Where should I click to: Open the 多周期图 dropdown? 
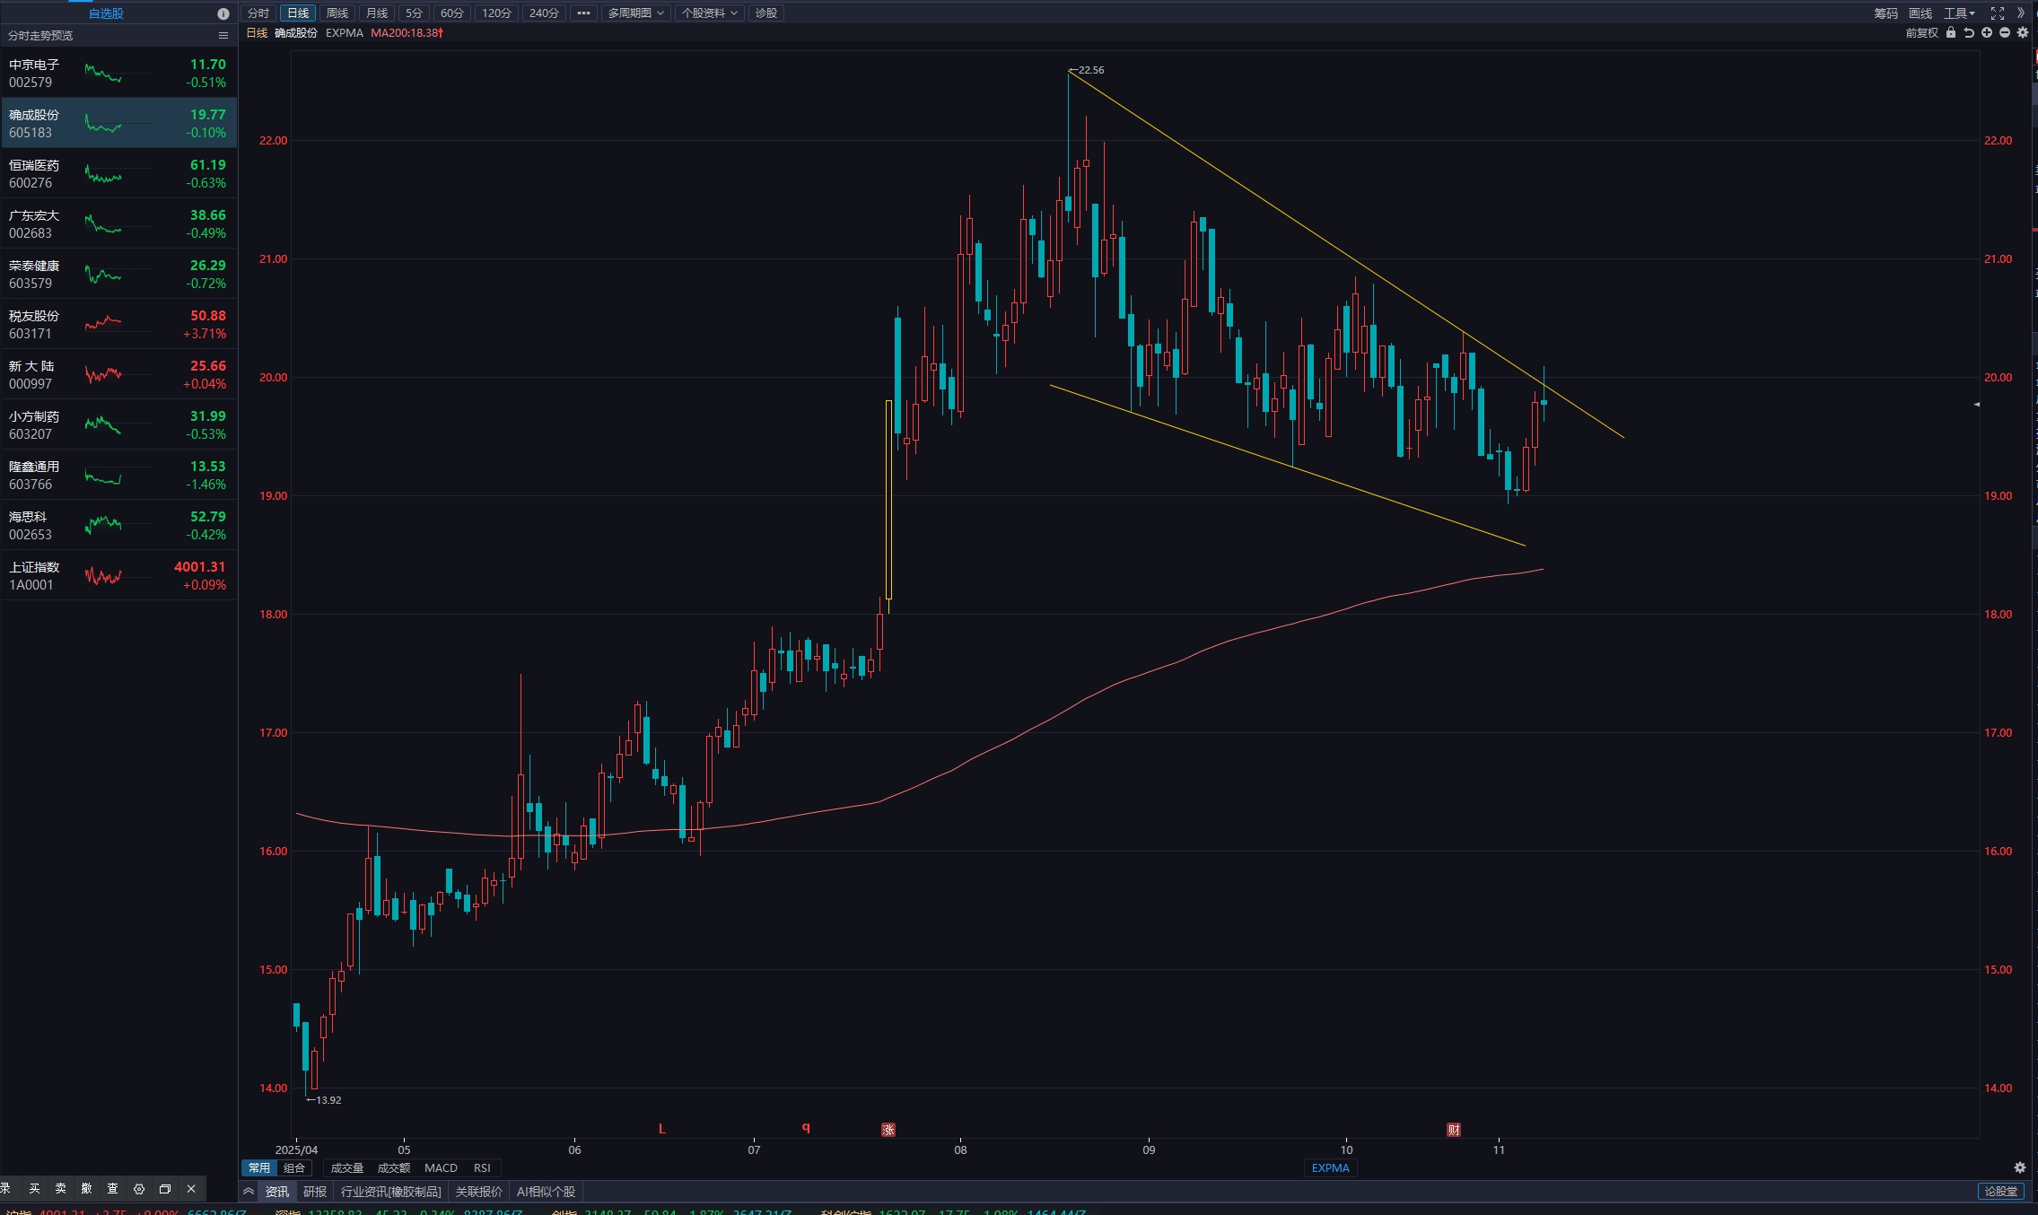click(635, 13)
